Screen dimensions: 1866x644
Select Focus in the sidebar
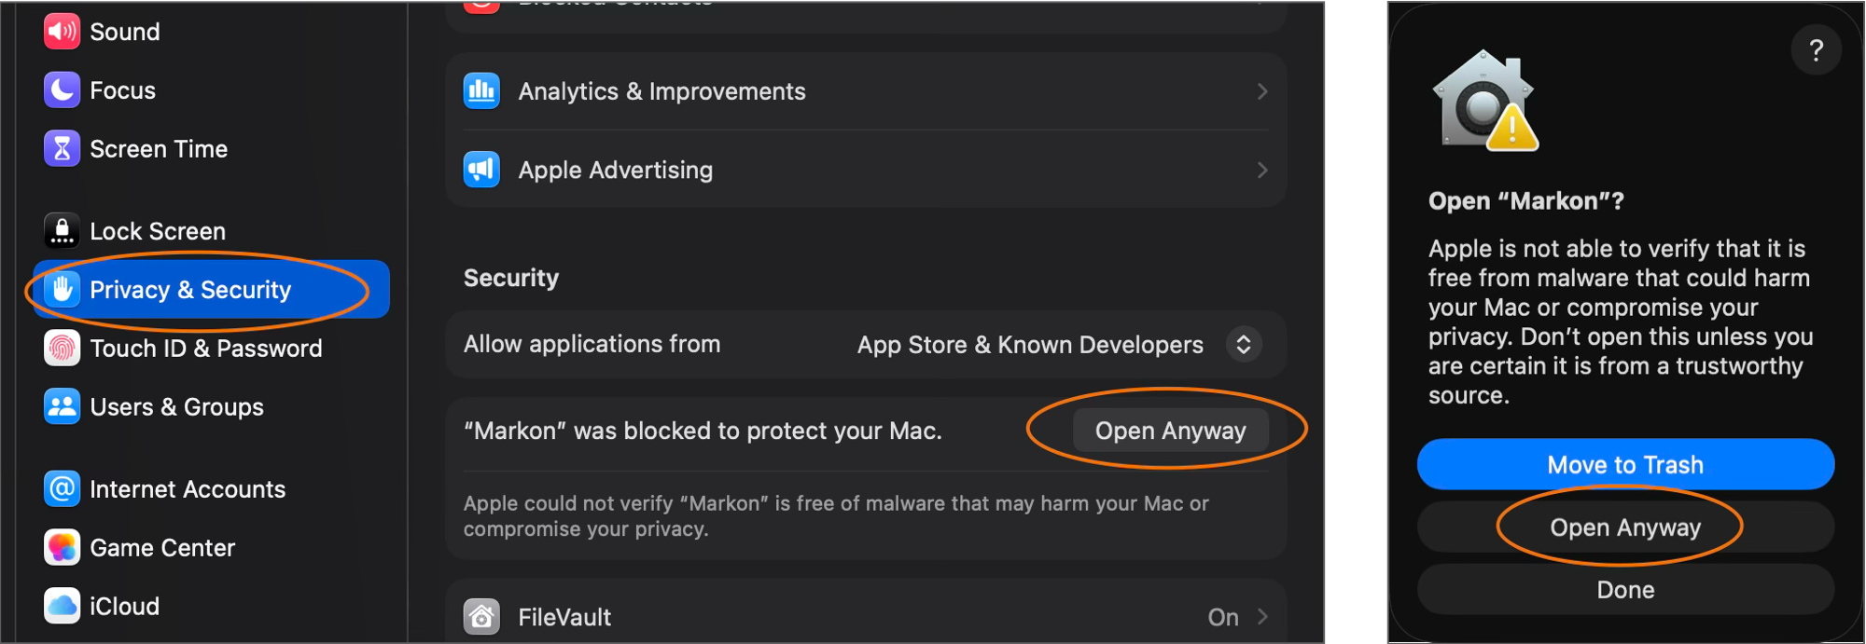212,90
